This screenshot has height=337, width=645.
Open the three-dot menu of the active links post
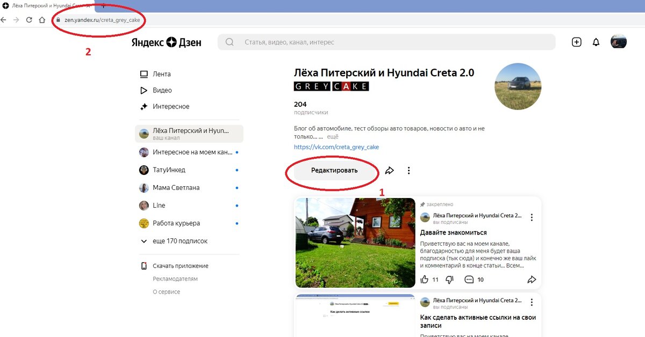532,303
